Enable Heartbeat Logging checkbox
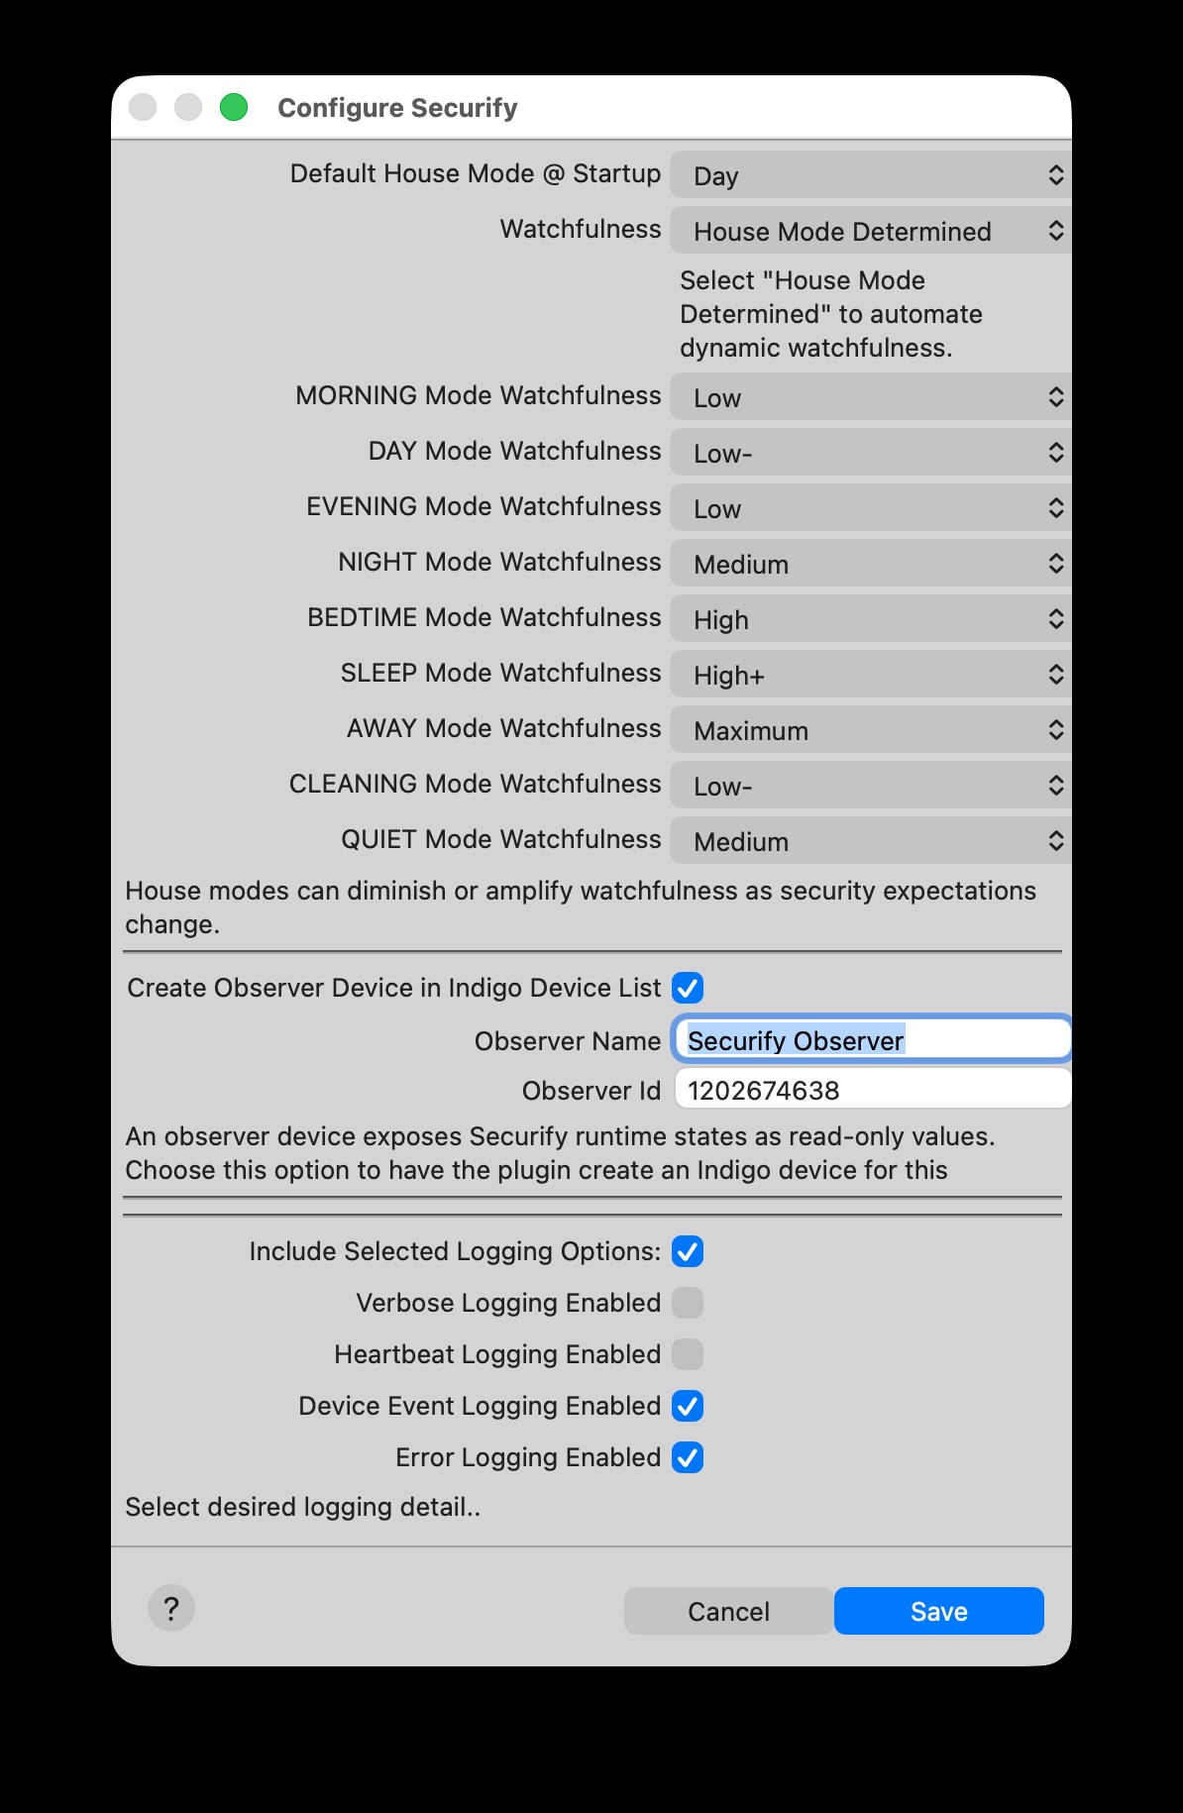This screenshot has width=1183, height=1813. click(x=688, y=1354)
